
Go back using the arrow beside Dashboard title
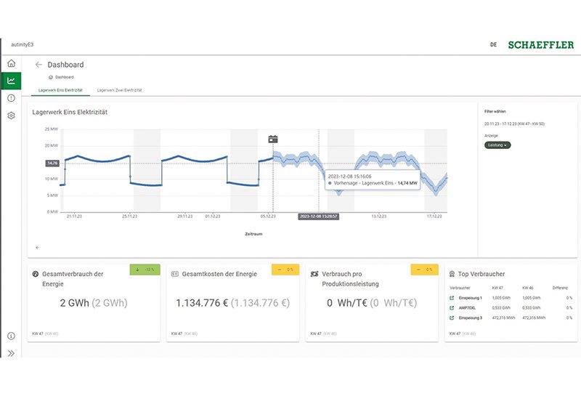pyautogui.click(x=38, y=65)
